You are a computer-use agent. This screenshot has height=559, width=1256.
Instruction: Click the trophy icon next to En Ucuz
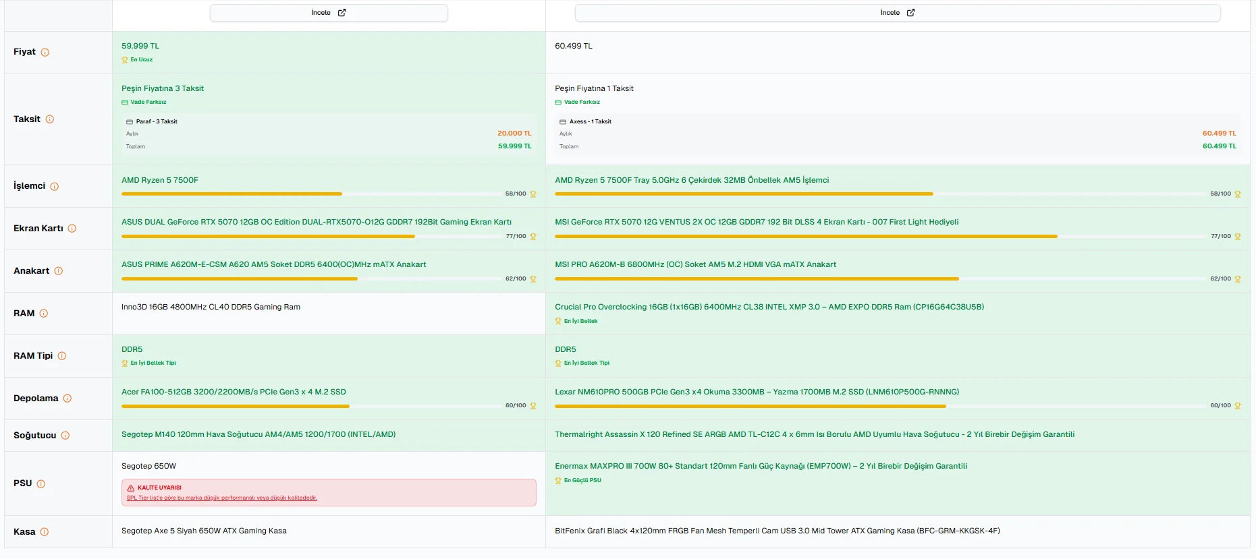(125, 60)
